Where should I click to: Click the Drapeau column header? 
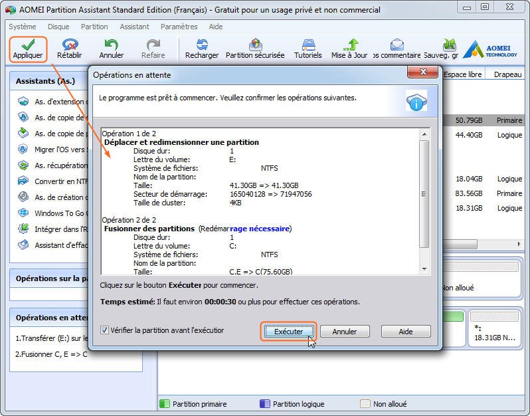(507, 74)
